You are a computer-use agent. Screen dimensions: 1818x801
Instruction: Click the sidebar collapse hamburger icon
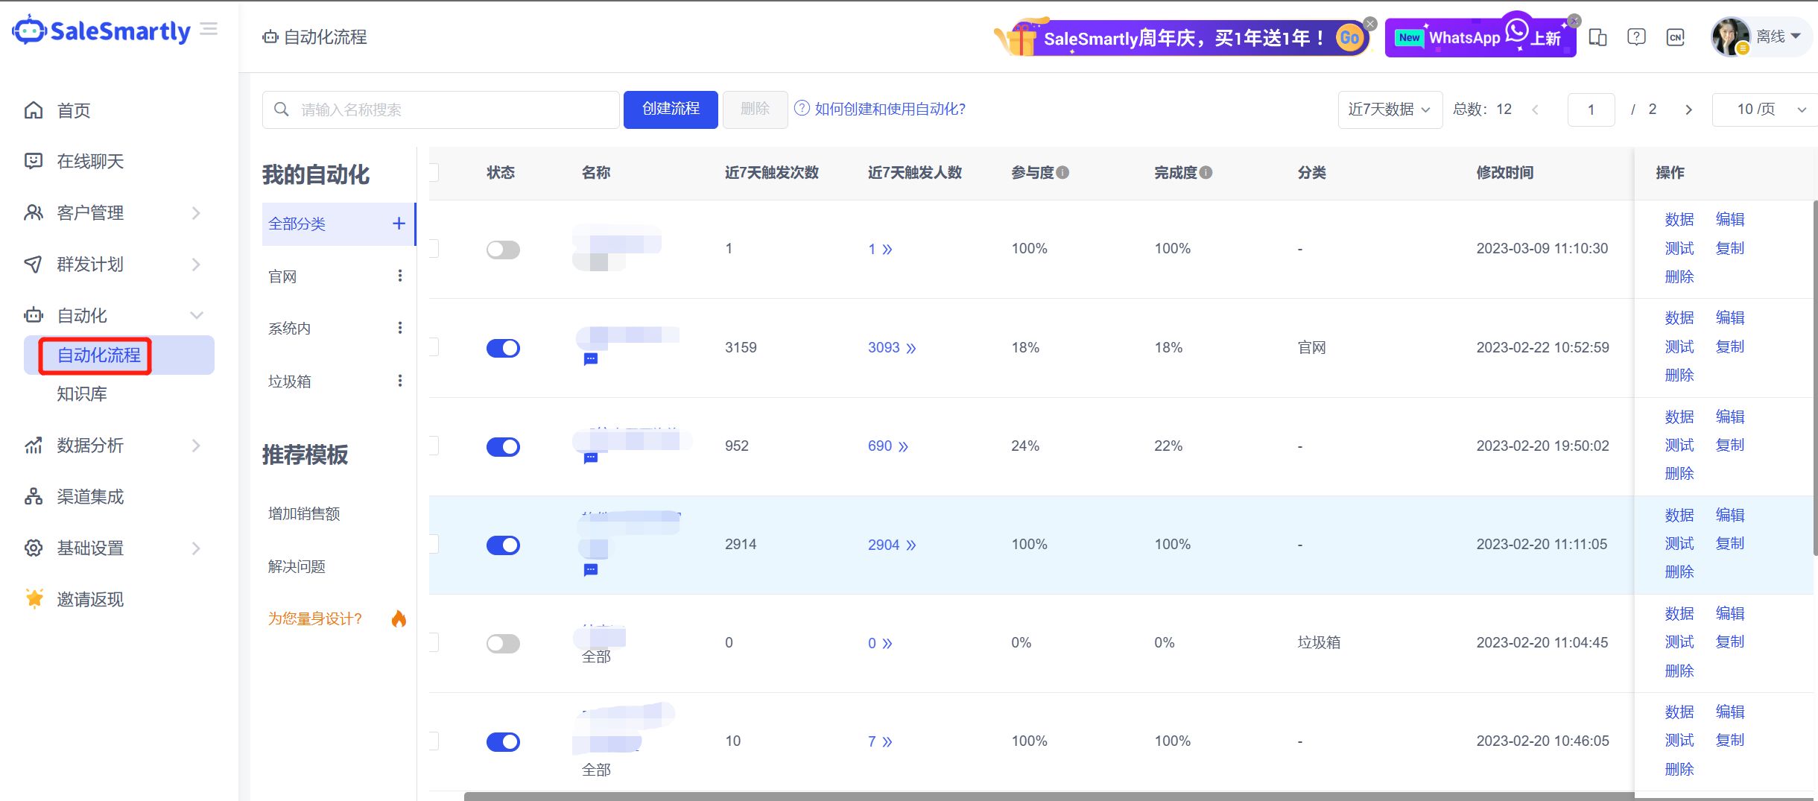[209, 29]
